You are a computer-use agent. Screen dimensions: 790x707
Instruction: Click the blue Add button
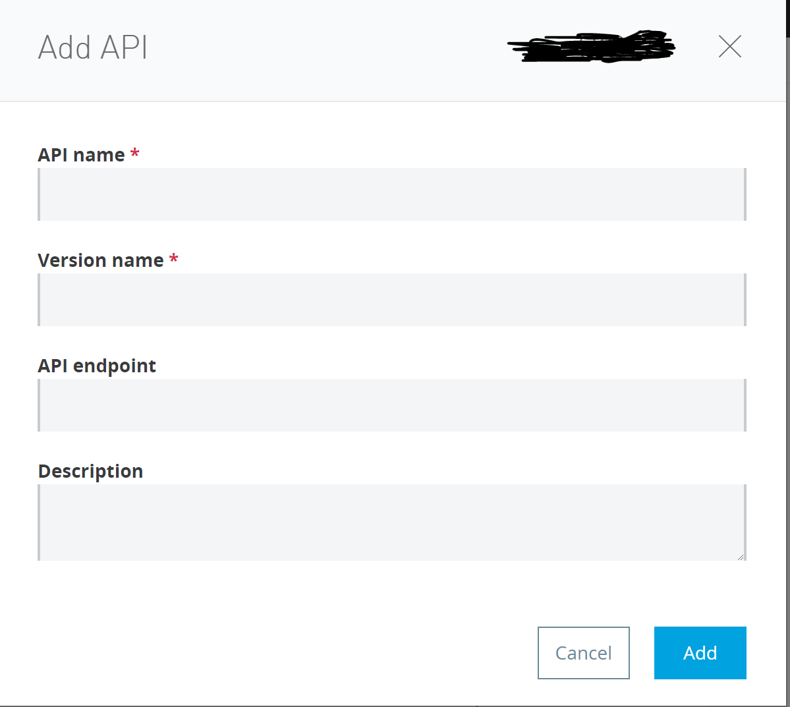coord(700,652)
